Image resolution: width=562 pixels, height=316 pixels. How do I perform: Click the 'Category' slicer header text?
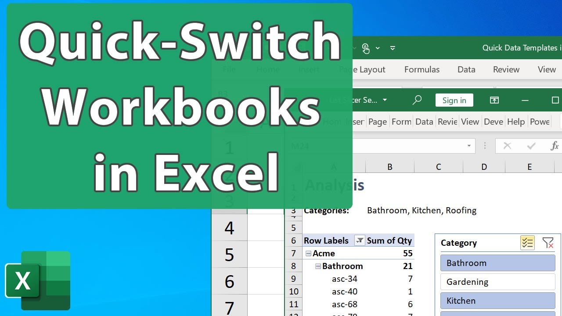(459, 243)
